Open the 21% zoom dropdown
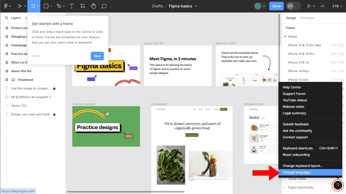This screenshot has height=194, width=346. (337, 6)
